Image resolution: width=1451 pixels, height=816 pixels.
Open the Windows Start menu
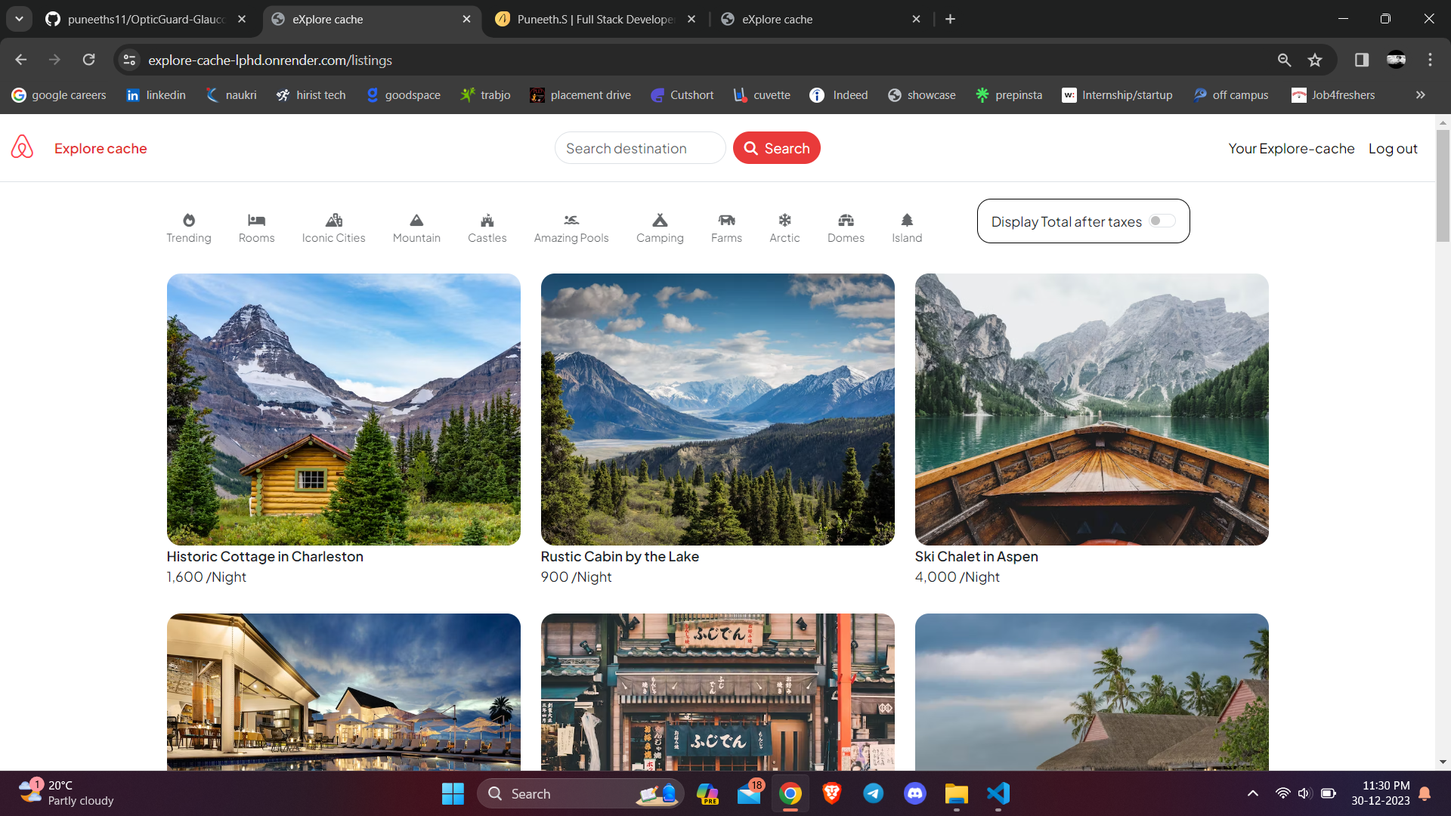pos(453,793)
